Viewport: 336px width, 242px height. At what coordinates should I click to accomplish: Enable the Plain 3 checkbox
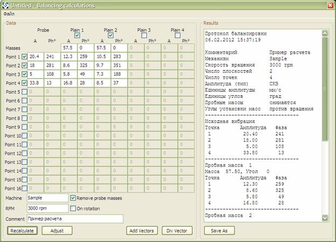click(144, 35)
